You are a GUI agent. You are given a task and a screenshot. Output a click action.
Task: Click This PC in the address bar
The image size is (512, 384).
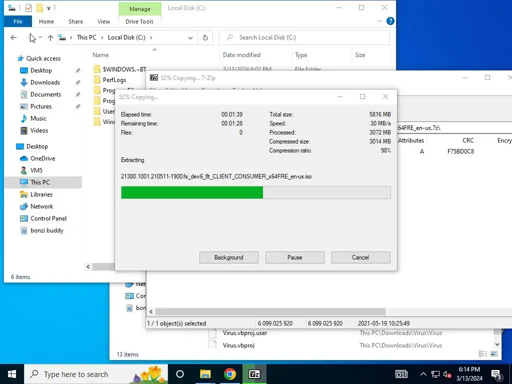86,37
